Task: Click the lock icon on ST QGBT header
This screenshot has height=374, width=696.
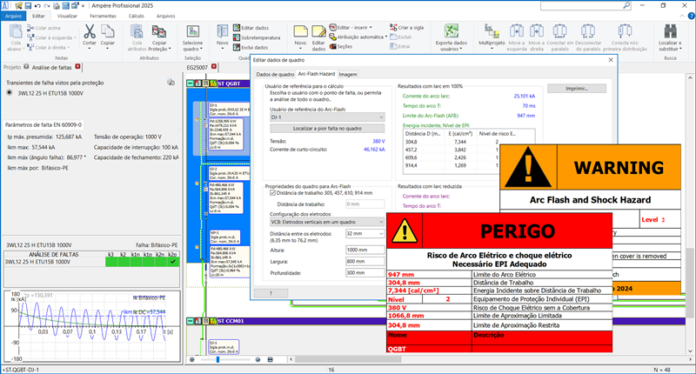Action: click(213, 83)
